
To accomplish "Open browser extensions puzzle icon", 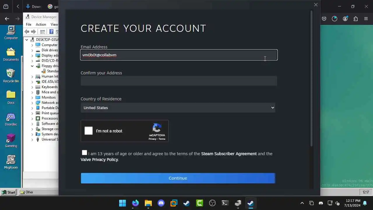I will pyautogui.click(x=356, y=19).
